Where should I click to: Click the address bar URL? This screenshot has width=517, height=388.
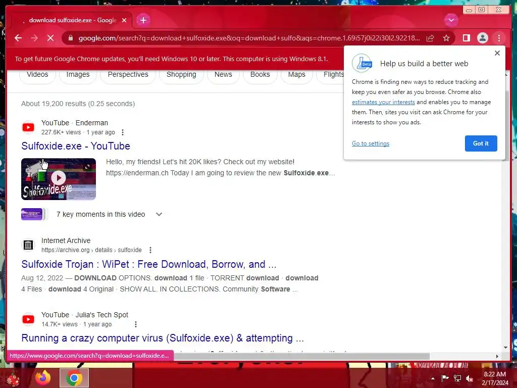249,38
